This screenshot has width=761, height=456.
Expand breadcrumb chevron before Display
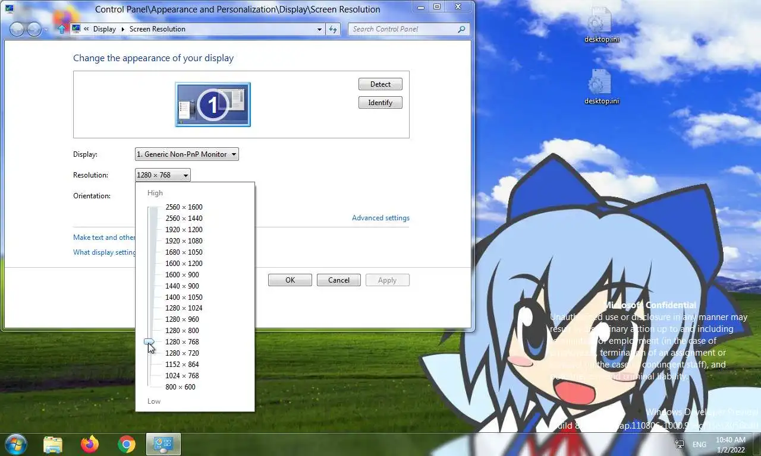coord(87,29)
